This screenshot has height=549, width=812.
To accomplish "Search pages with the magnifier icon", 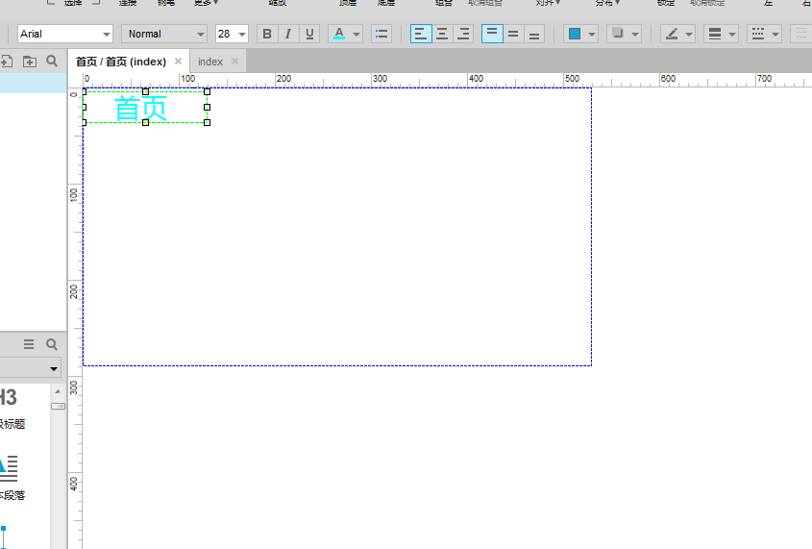I will [x=52, y=62].
